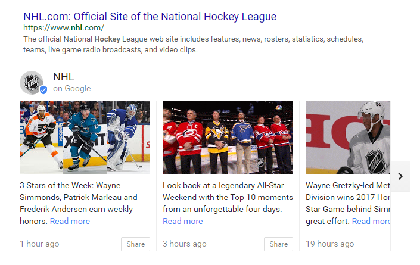The width and height of the screenshot is (420, 265).
Task: Share the 1 hour ago post
Action: [135, 244]
